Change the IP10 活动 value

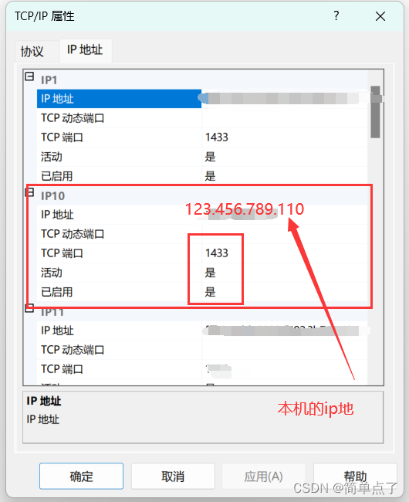point(284,273)
